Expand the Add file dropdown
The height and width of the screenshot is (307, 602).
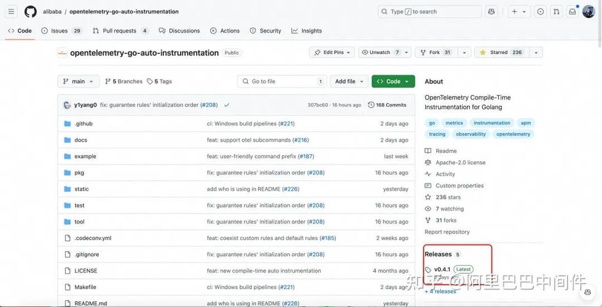pyautogui.click(x=349, y=81)
